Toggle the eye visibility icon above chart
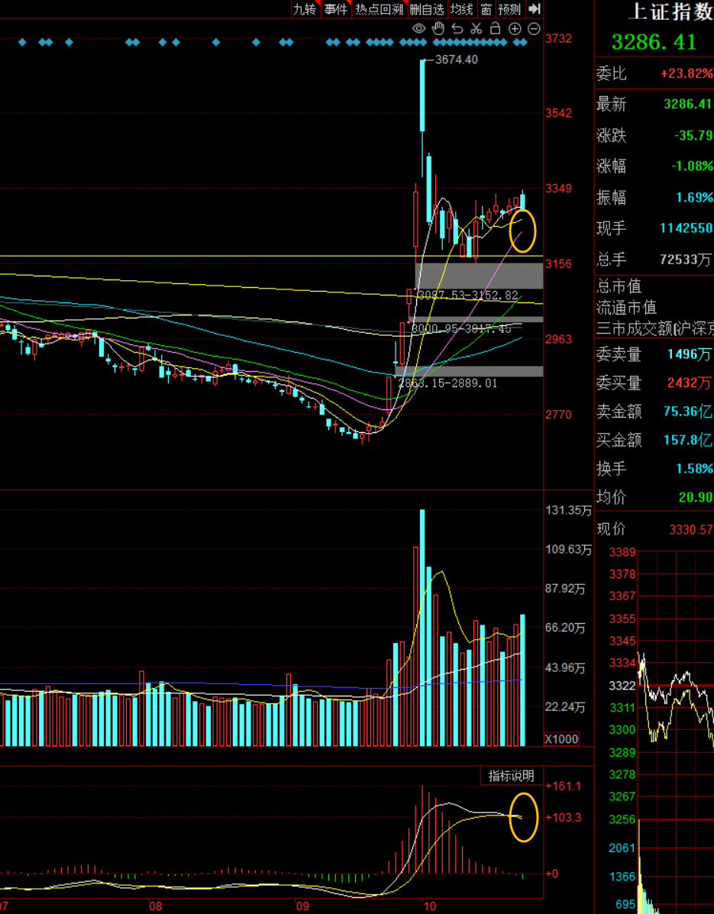Screen dimensions: 714x914 [x=418, y=29]
